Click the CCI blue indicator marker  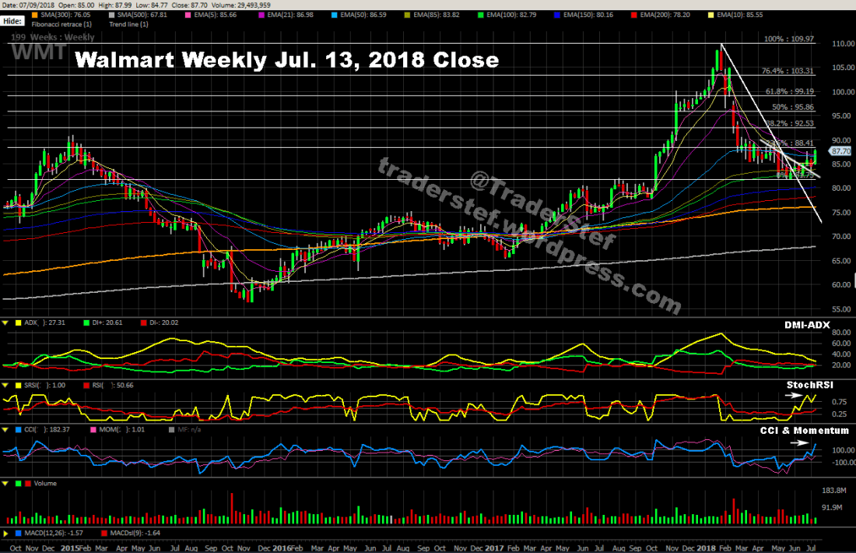tap(19, 429)
